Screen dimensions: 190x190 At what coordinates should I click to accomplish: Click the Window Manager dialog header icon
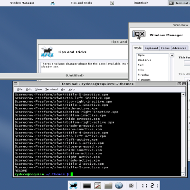tap(139, 35)
